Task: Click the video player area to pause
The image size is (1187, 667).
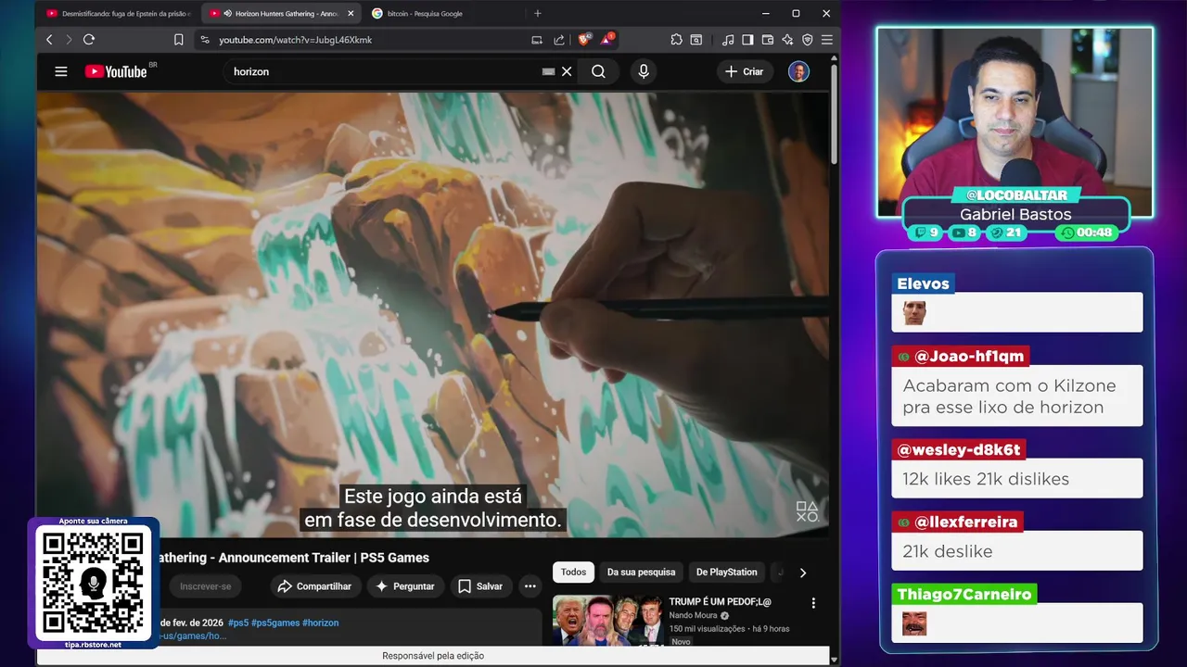Action: tap(433, 313)
